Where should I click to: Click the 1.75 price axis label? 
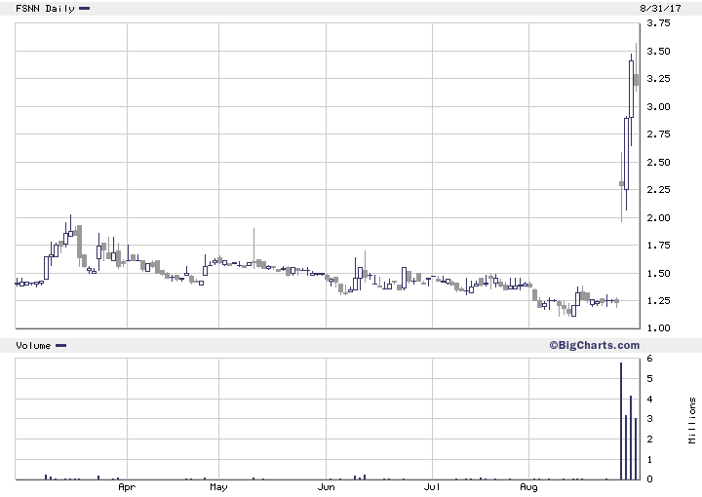point(658,246)
